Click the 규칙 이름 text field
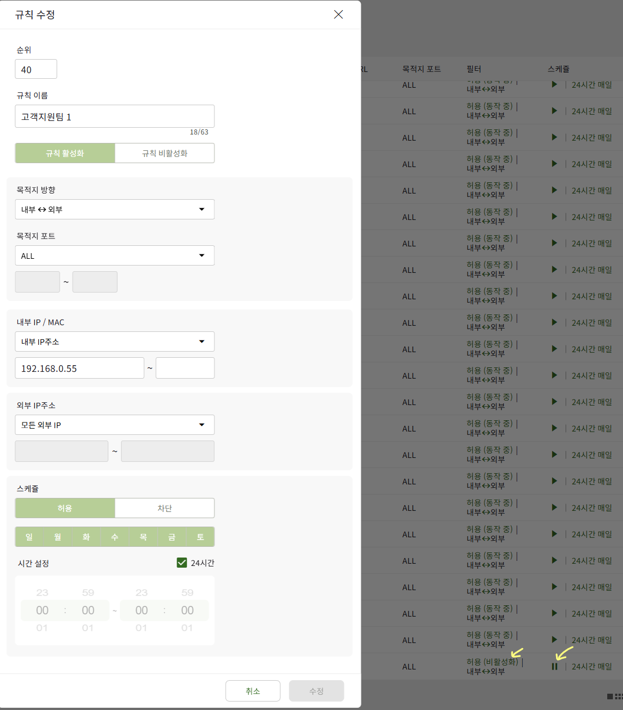The width and height of the screenshot is (623, 710). click(x=115, y=116)
